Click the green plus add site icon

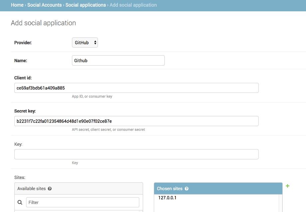287,186
